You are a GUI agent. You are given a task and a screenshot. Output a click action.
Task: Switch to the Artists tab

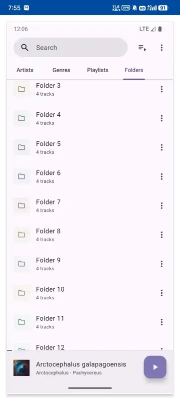coord(25,70)
